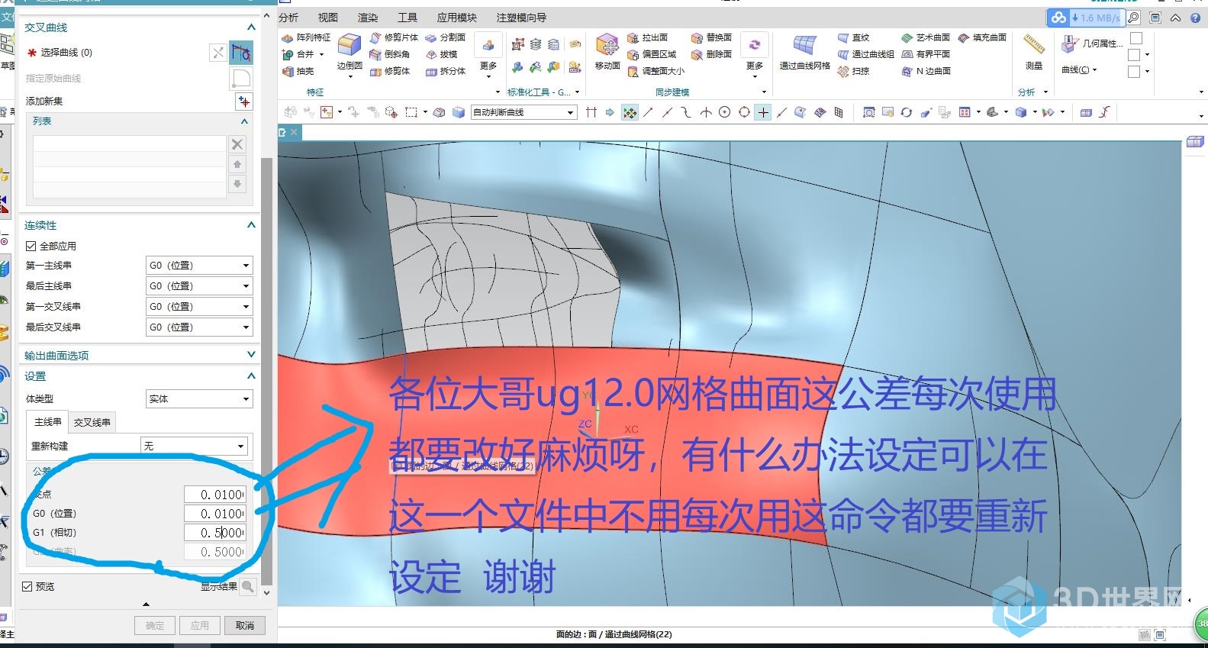Click the 直纹 (Ruled) surface tool

[x=854, y=37]
